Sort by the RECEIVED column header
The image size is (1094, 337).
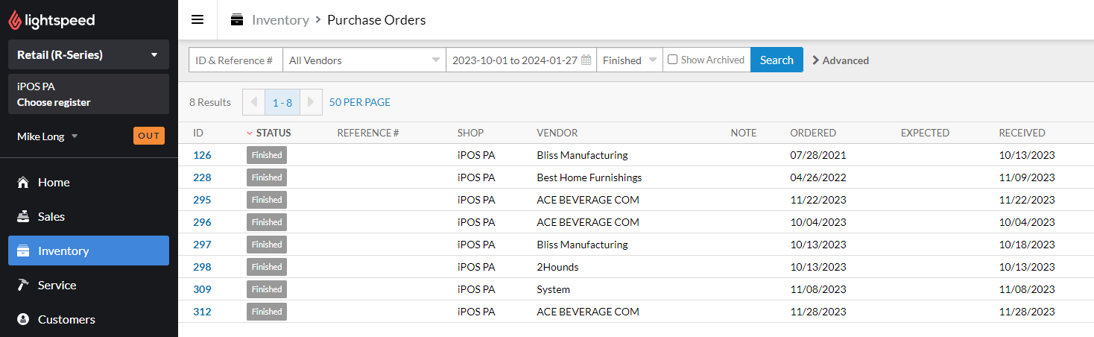pos(1022,133)
